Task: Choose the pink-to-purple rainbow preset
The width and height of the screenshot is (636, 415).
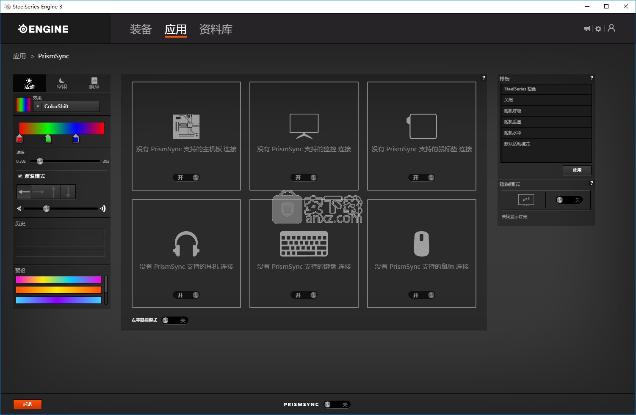Action: 58,280
